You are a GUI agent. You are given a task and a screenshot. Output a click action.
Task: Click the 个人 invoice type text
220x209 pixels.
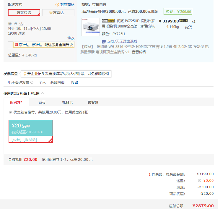coord(42,82)
